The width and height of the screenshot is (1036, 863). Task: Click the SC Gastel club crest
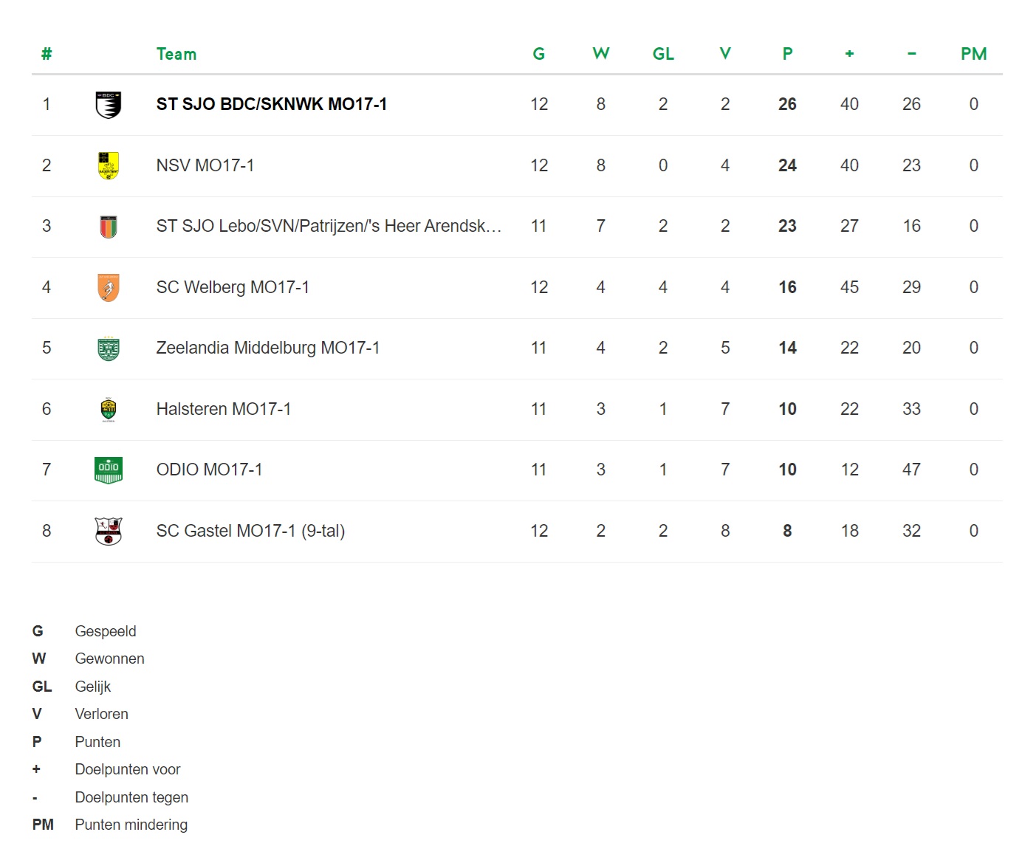109,531
